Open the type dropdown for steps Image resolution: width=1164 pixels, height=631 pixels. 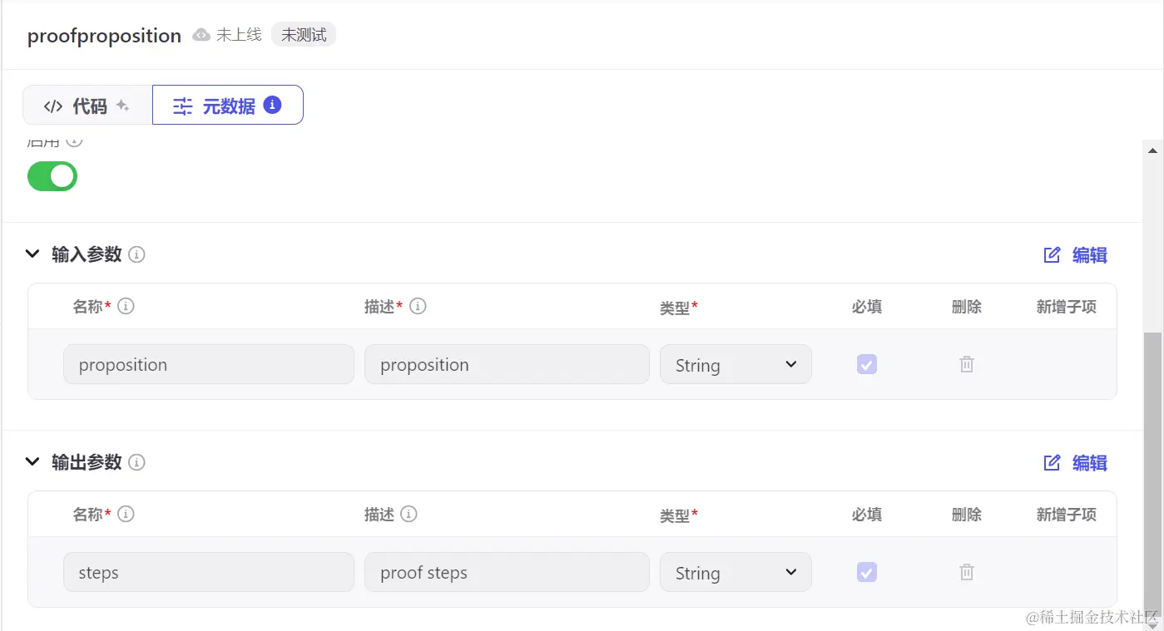736,573
